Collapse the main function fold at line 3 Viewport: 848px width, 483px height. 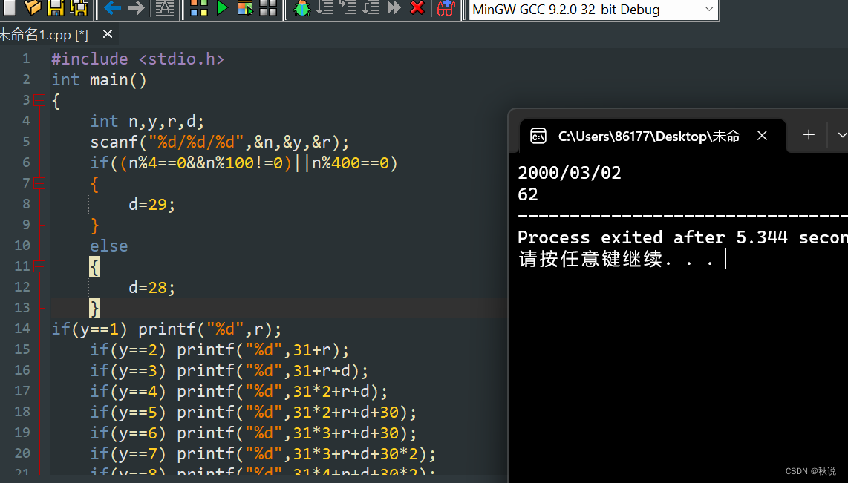(x=39, y=100)
